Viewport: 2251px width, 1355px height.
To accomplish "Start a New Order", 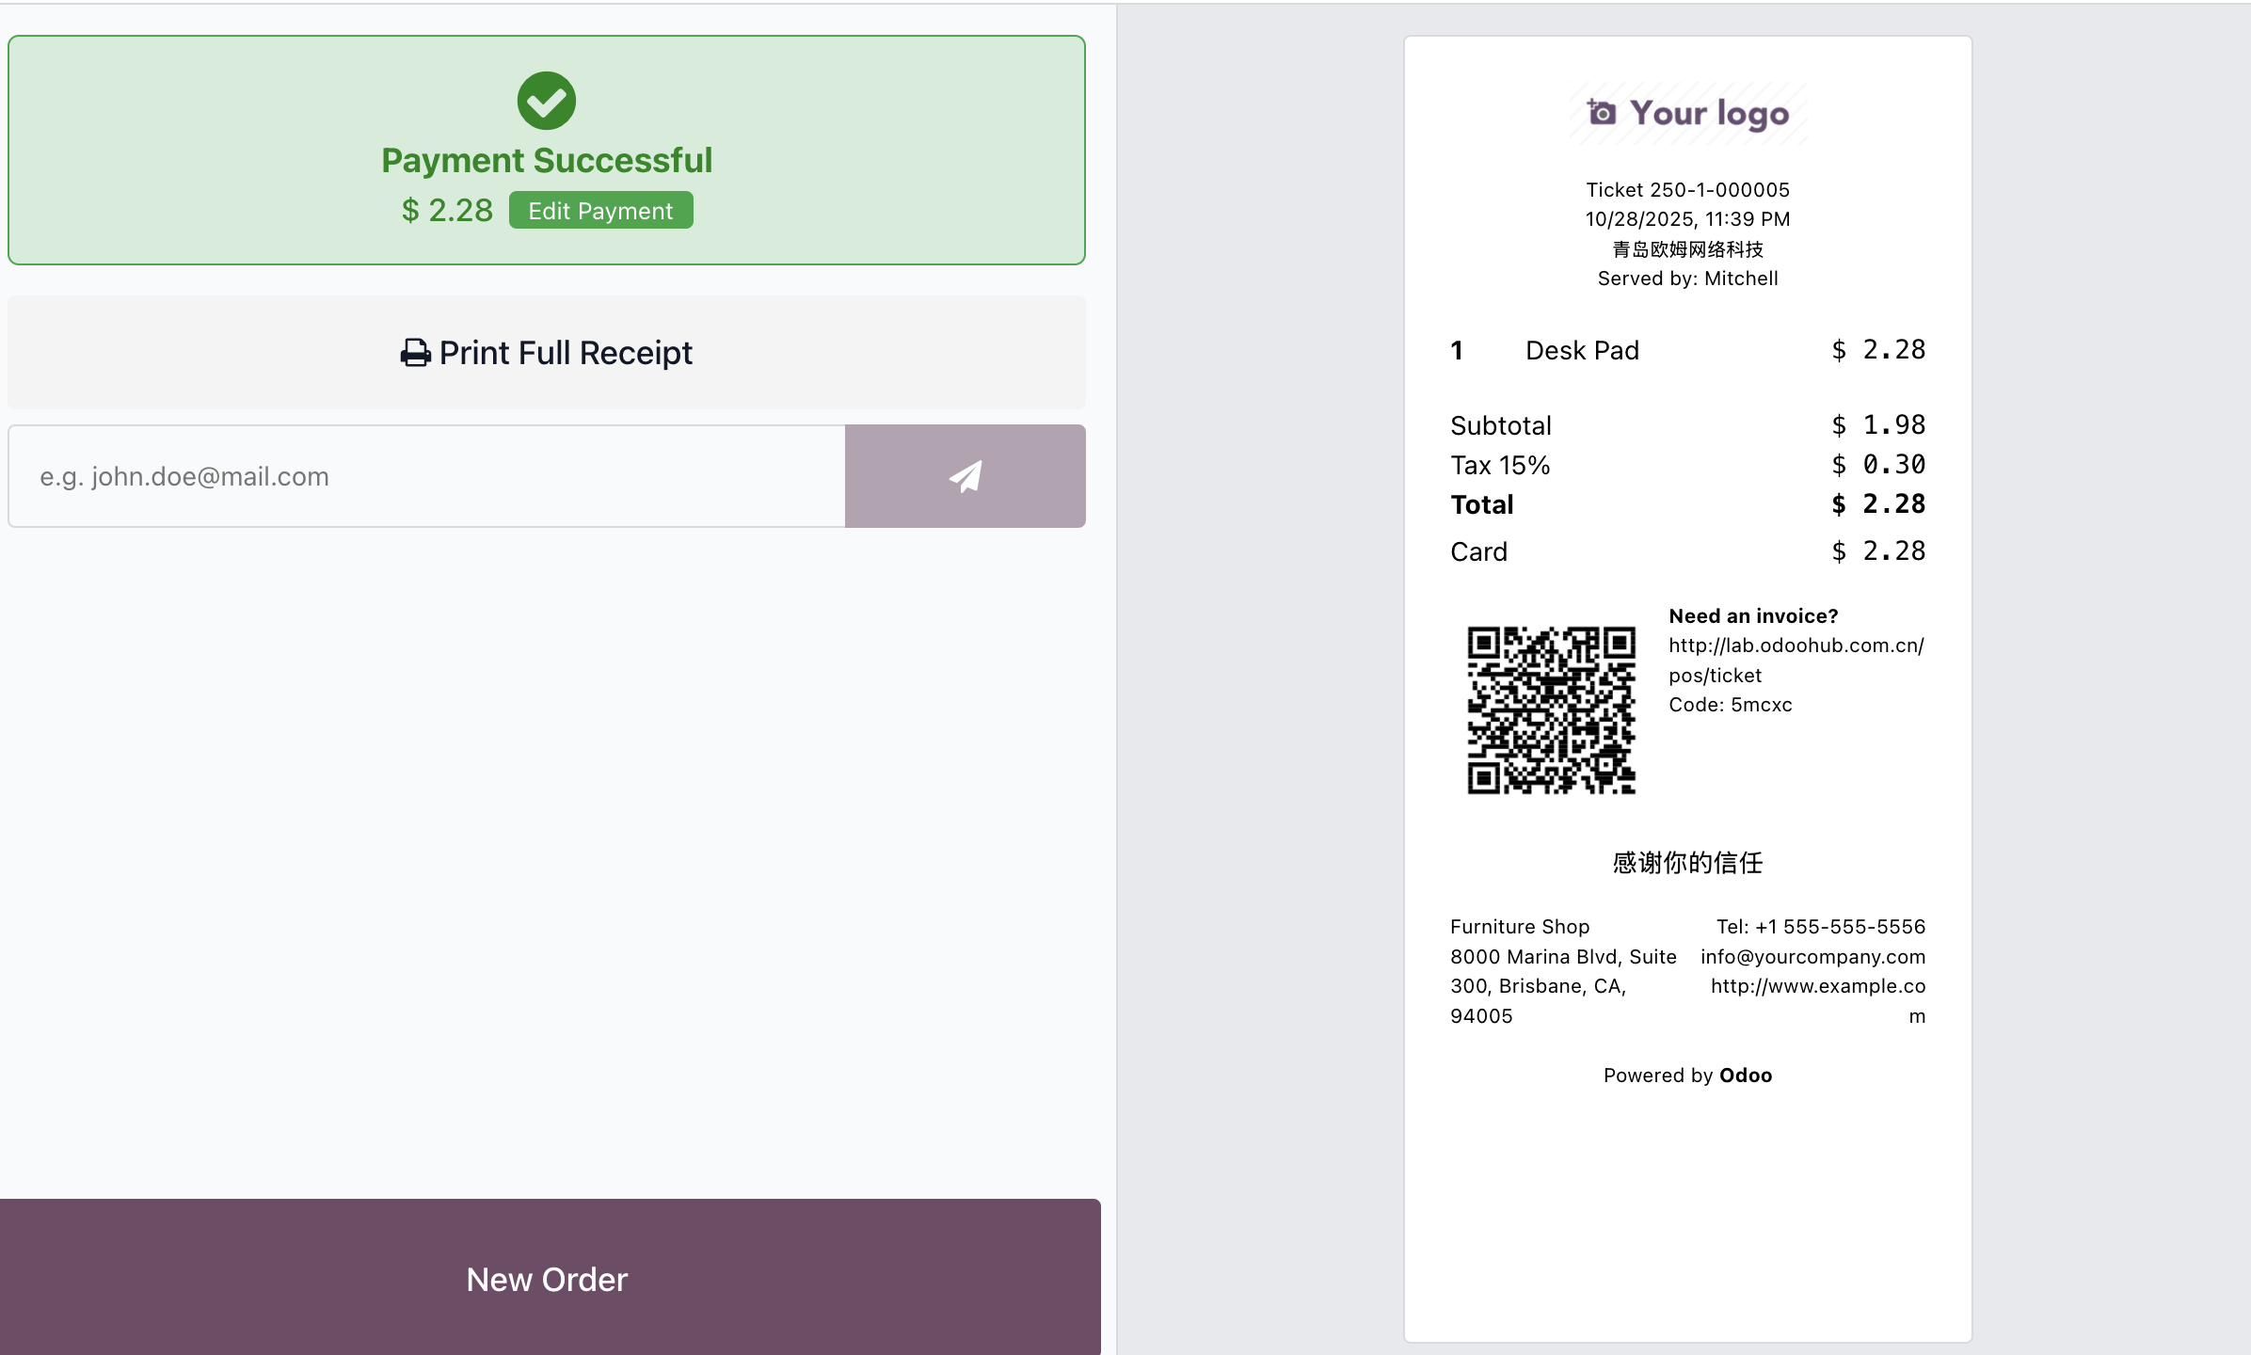I will coord(548,1278).
